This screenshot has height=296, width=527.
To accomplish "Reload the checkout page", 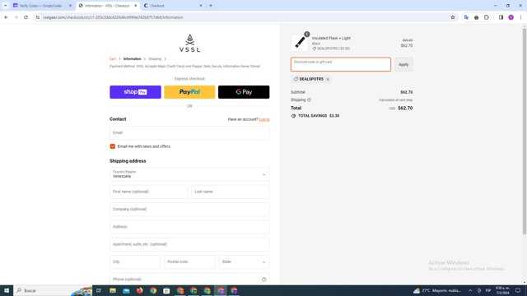I will coord(26,17).
